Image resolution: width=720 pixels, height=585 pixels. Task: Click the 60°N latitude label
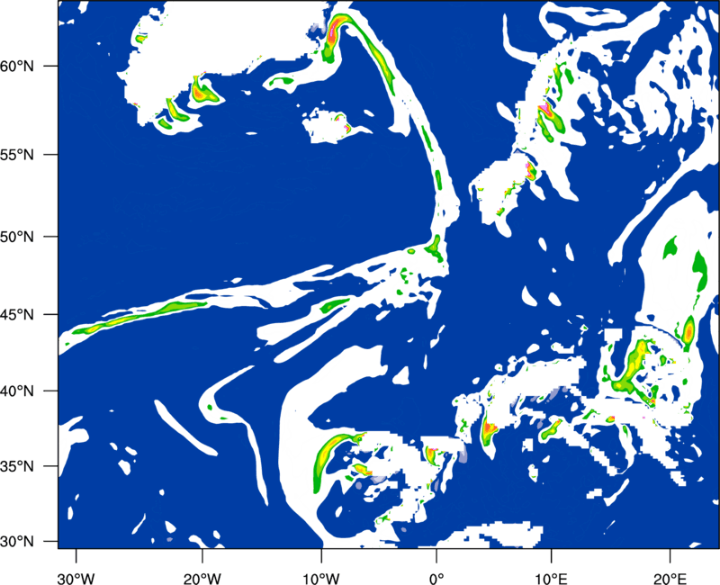[x=17, y=67]
